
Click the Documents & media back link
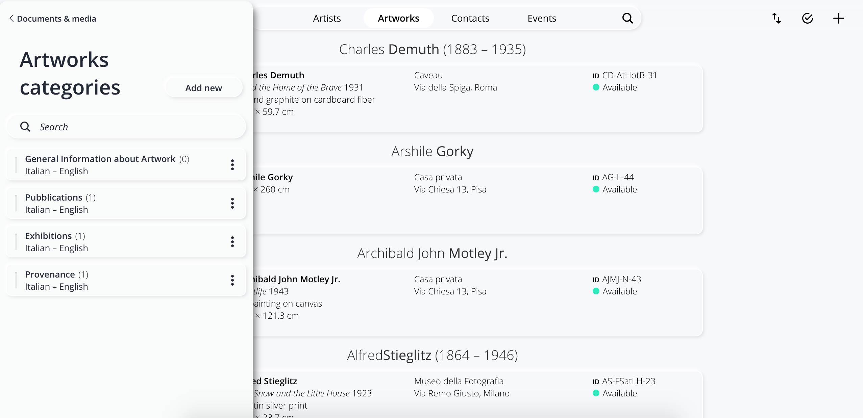(52, 19)
